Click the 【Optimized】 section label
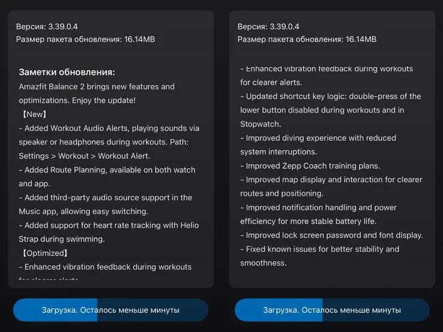Screen dimensions: 443x332 (44, 253)
